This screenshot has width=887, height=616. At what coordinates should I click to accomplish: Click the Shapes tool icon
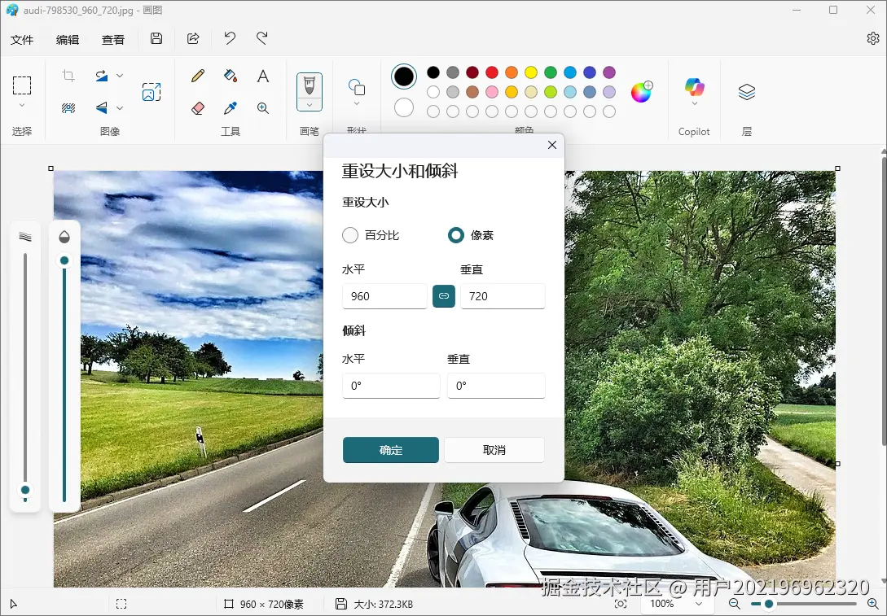click(357, 87)
